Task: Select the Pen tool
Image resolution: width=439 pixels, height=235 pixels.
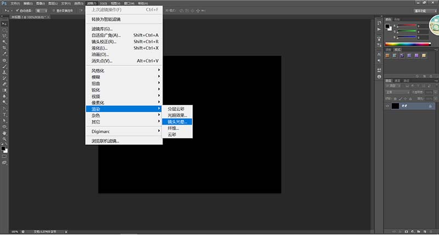Action: (x=4, y=109)
